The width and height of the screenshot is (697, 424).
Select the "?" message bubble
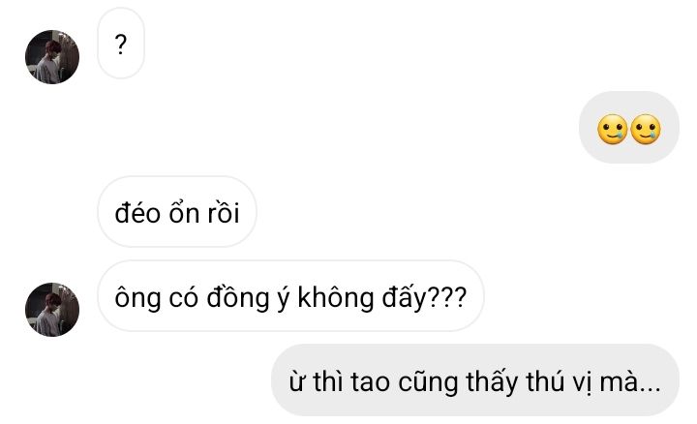pos(121,44)
